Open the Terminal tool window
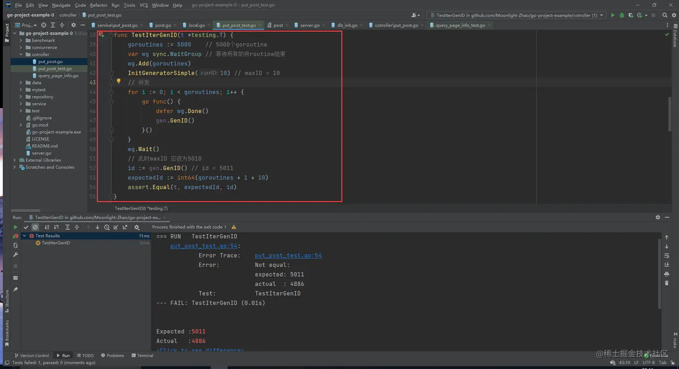679x369 pixels. pos(142,356)
